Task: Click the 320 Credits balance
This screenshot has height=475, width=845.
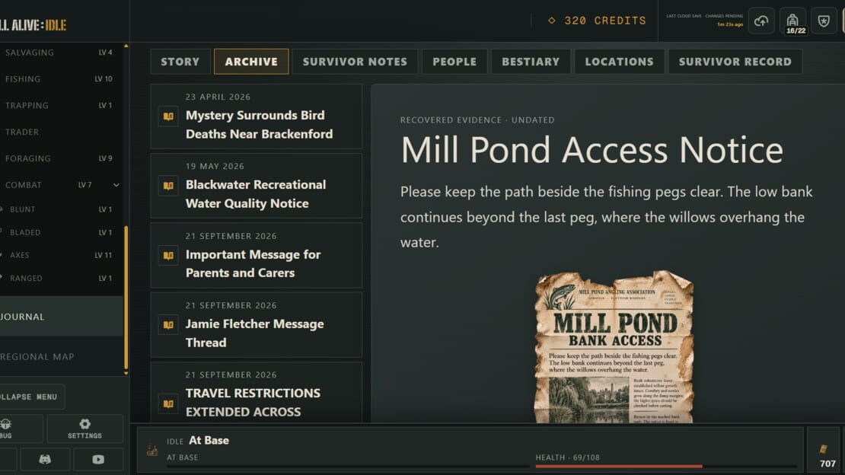Action: (597, 21)
